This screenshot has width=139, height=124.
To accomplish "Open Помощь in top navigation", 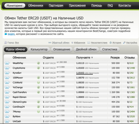I will [97, 5].
